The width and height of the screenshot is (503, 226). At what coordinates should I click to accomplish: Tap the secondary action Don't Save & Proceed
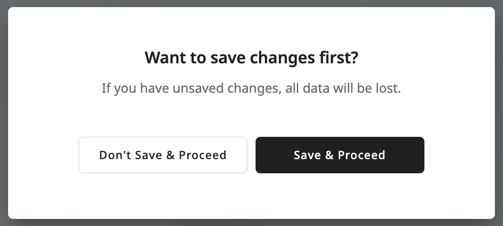pos(163,155)
